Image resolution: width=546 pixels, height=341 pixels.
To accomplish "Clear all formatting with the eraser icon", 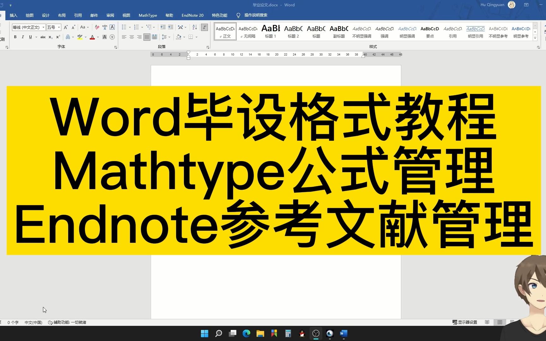I will [x=97, y=27].
